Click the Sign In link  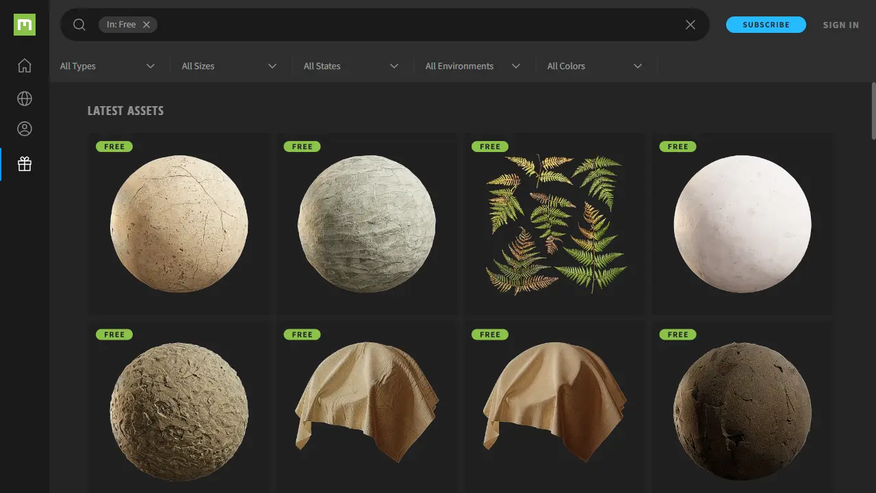click(840, 25)
